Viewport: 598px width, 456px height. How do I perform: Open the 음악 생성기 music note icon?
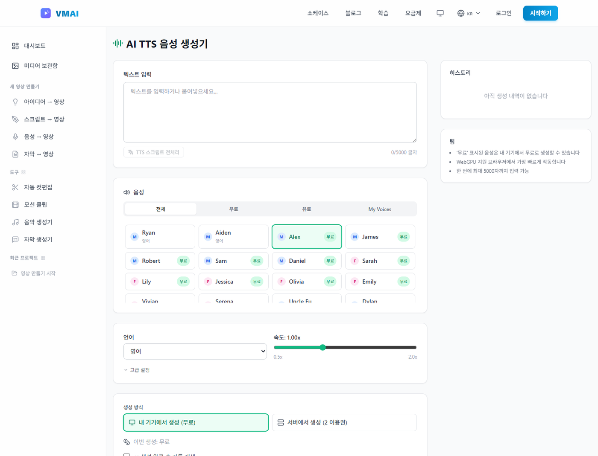(15, 222)
